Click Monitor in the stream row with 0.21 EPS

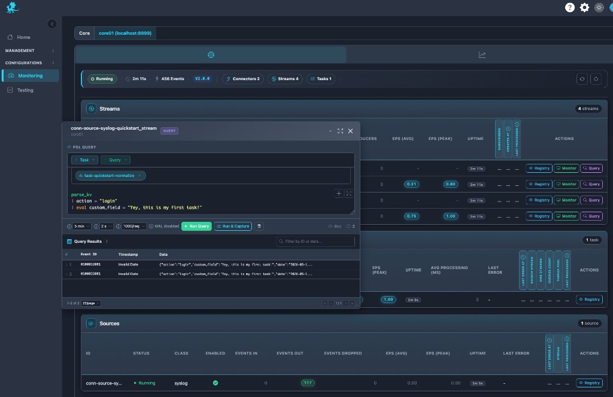566,184
